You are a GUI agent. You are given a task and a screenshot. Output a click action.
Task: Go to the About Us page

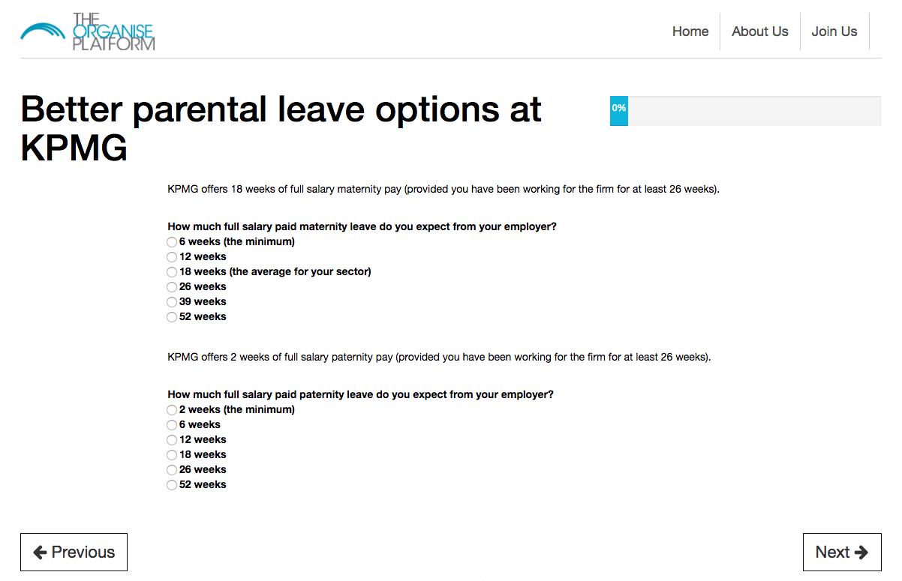[x=759, y=31]
